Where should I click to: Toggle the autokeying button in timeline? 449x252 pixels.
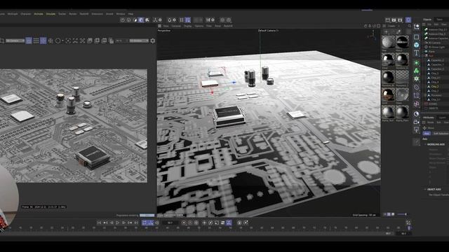(190, 223)
